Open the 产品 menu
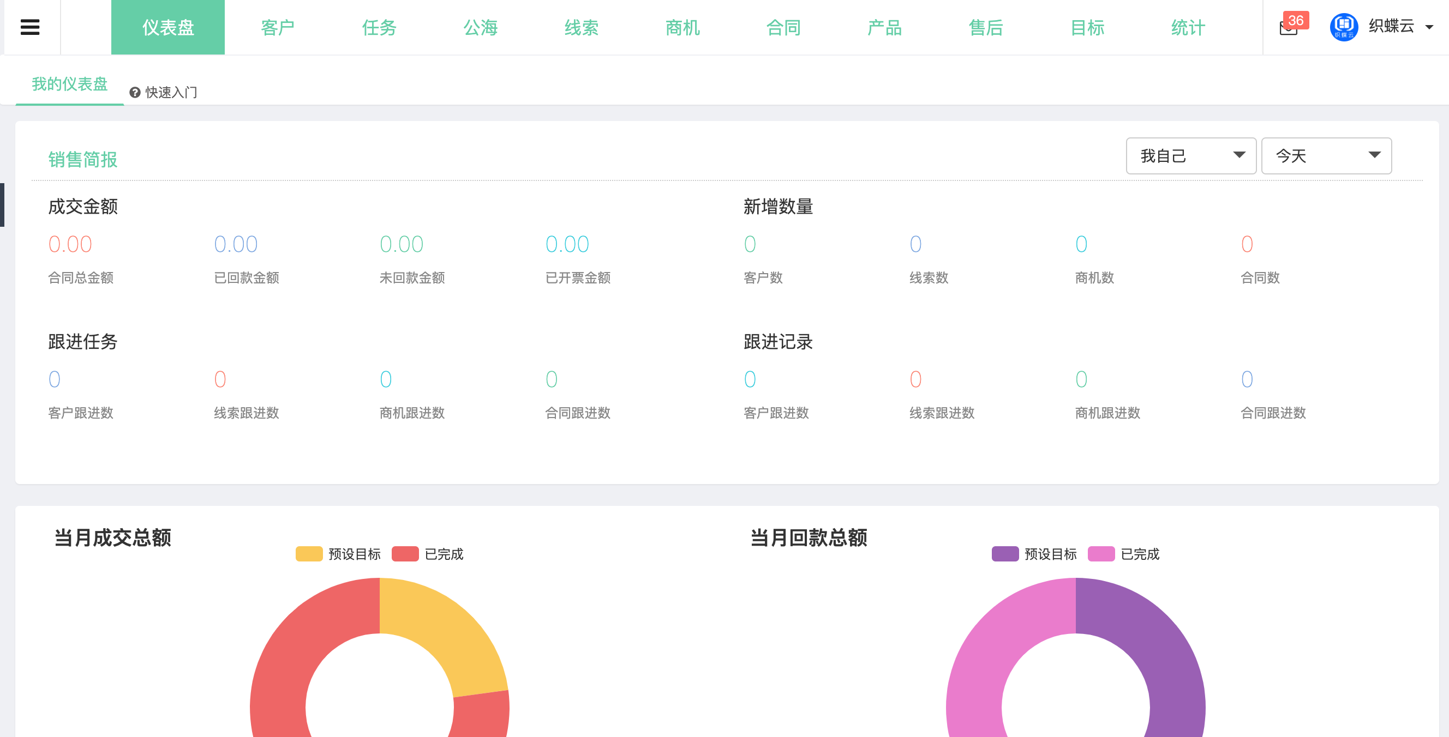Screen dimensions: 1449x737 pos(884,27)
